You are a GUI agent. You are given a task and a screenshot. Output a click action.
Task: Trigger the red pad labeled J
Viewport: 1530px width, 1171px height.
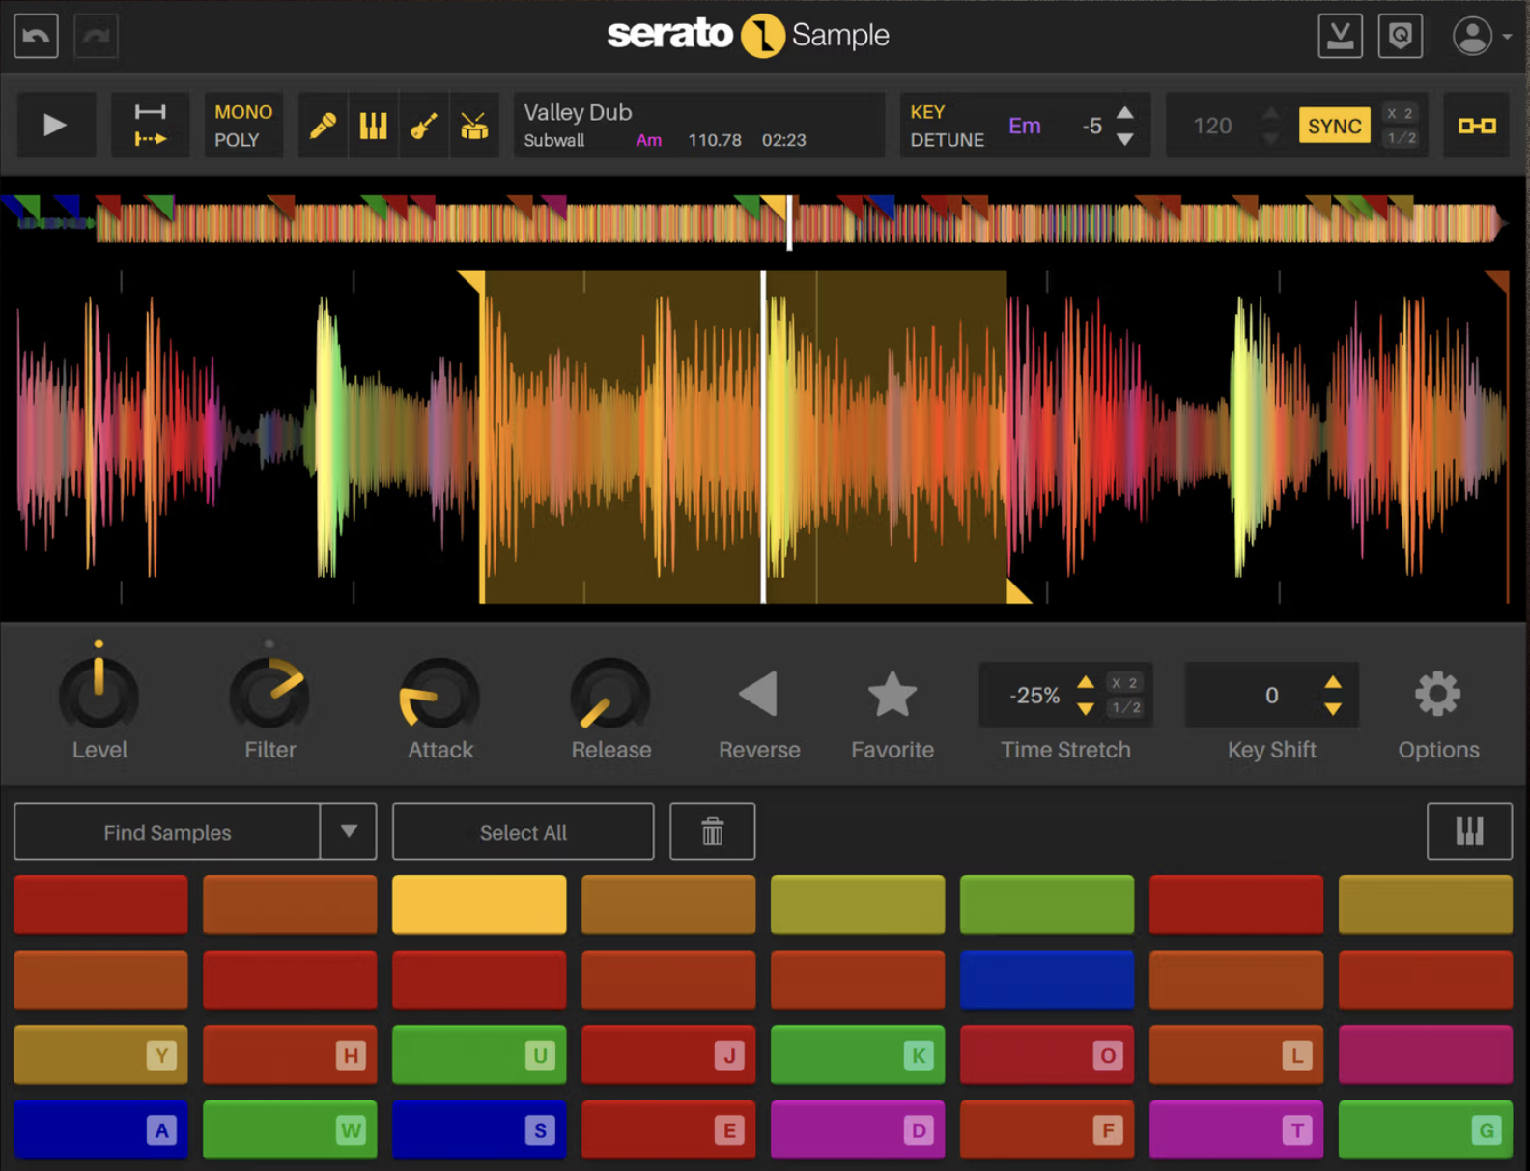coord(668,1055)
